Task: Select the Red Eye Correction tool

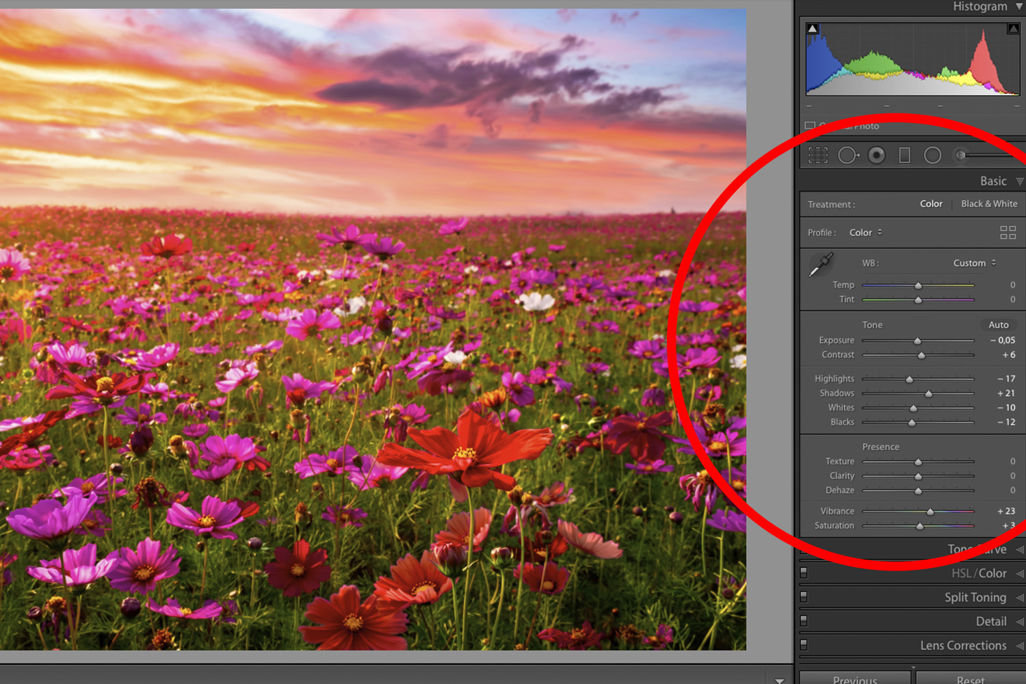Action: 876,155
